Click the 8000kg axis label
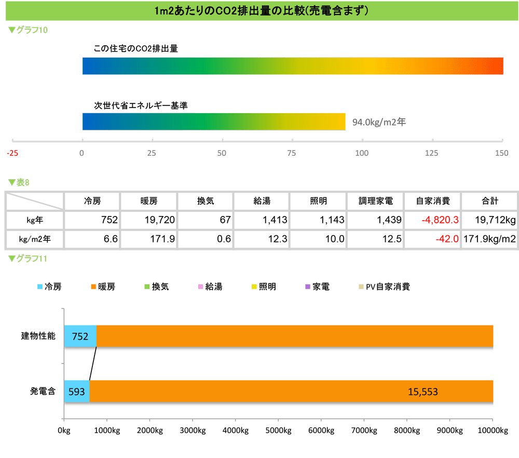This screenshot has width=519, height=458. 407,430
